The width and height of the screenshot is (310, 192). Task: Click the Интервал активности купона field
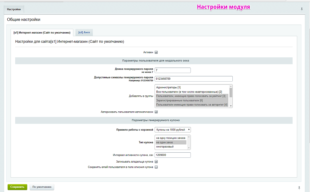pos(172,155)
